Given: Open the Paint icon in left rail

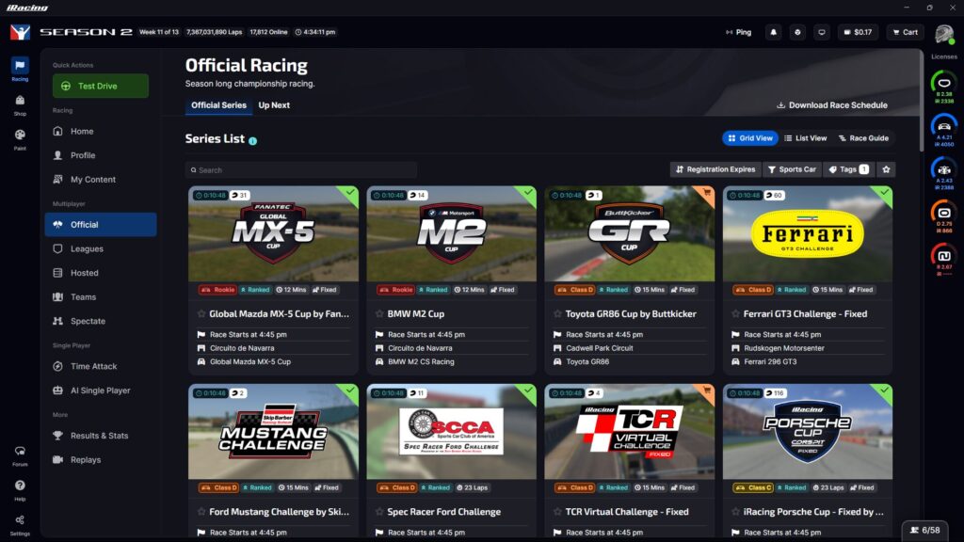Looking at the screenshot, I should [x=20, y=139].
